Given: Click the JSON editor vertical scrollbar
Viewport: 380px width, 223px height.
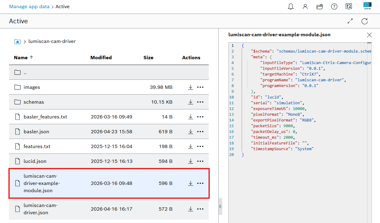Looking at the screenshot, I should [x=369, y=133].
